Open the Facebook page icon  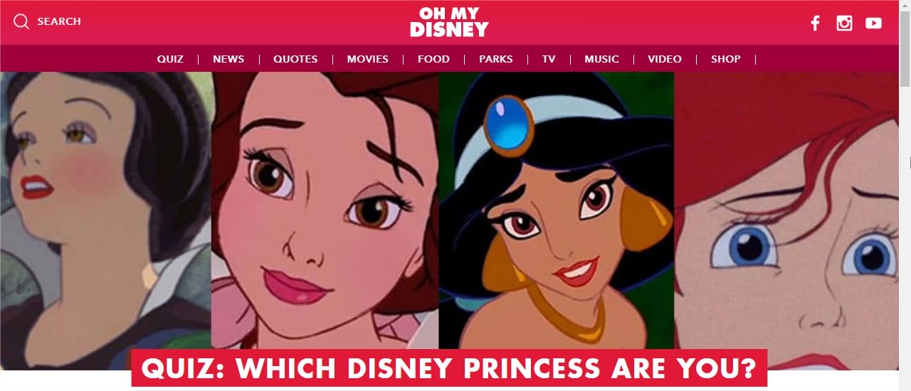[816, 23]
